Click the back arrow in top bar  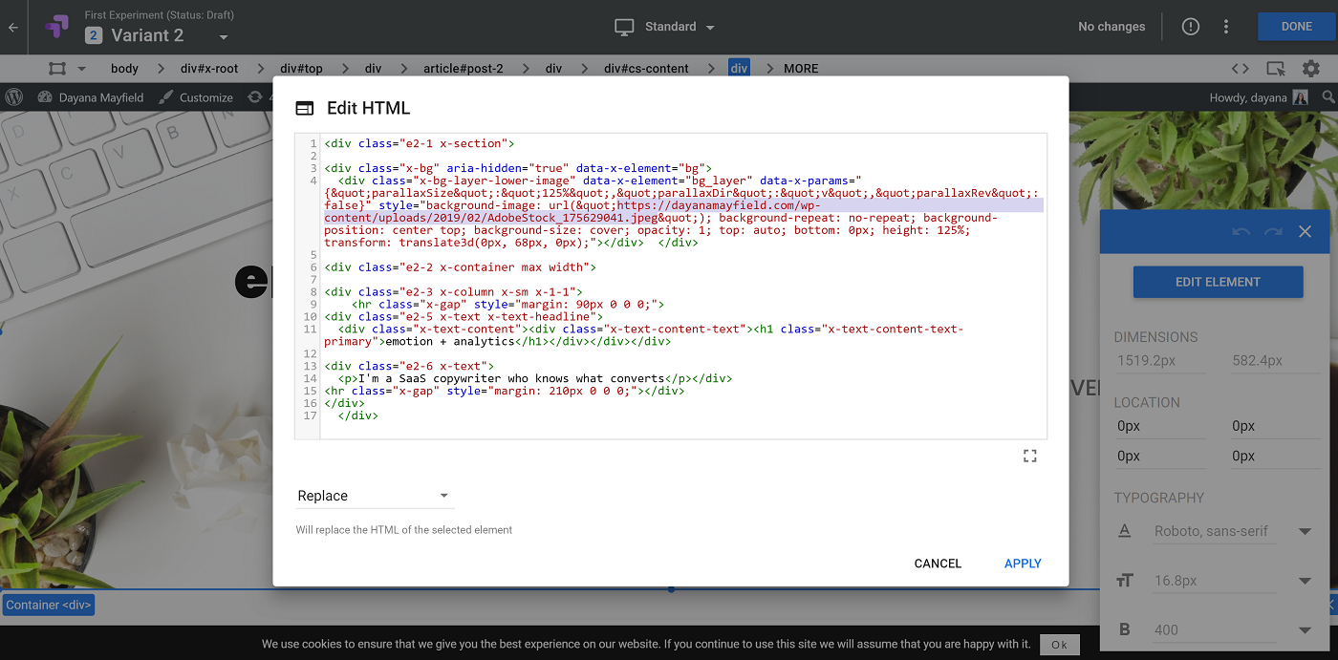coord(13,28)
